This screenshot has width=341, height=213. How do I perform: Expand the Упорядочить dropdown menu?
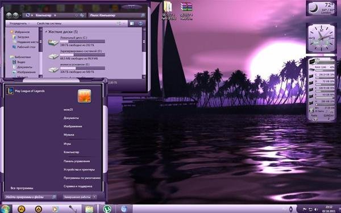tap(19, 23)
